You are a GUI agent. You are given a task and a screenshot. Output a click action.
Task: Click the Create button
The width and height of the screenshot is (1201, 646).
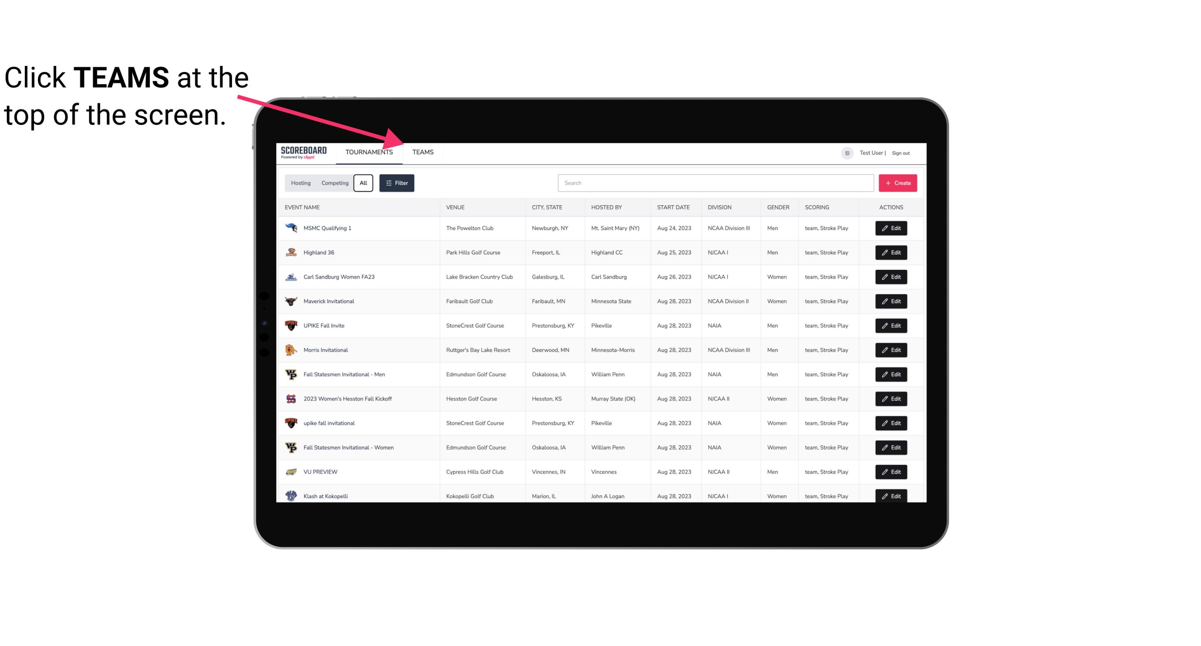tap(898, 182)
